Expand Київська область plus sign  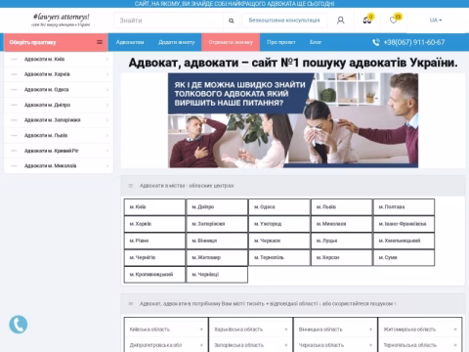point(201,330)
